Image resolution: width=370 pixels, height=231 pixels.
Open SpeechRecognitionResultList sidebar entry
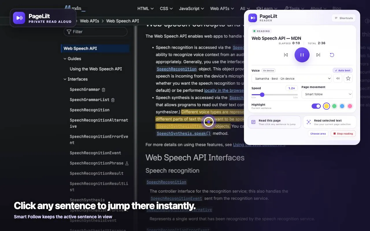tap(99, 187)
